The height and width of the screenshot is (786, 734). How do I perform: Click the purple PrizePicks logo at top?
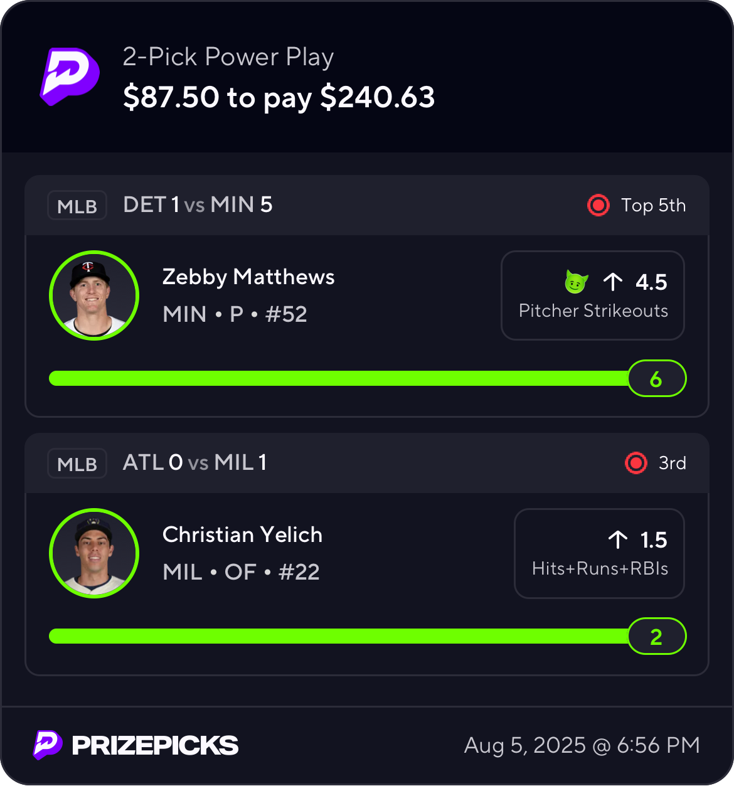click(x=70, y=77)
